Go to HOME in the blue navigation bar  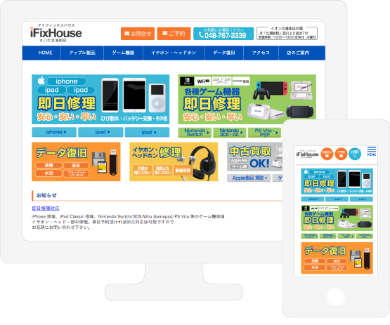point(45,53)
